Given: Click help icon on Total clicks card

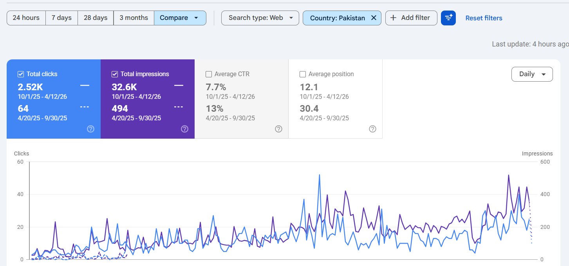Looking at the screenshot, I should tap(90, 129).
